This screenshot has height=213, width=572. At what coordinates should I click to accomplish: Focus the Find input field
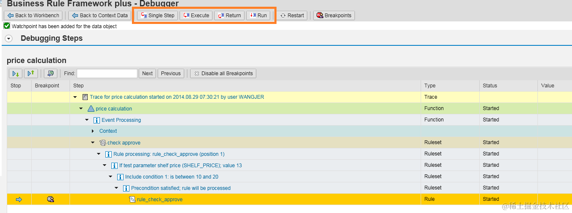click(107, 74)
